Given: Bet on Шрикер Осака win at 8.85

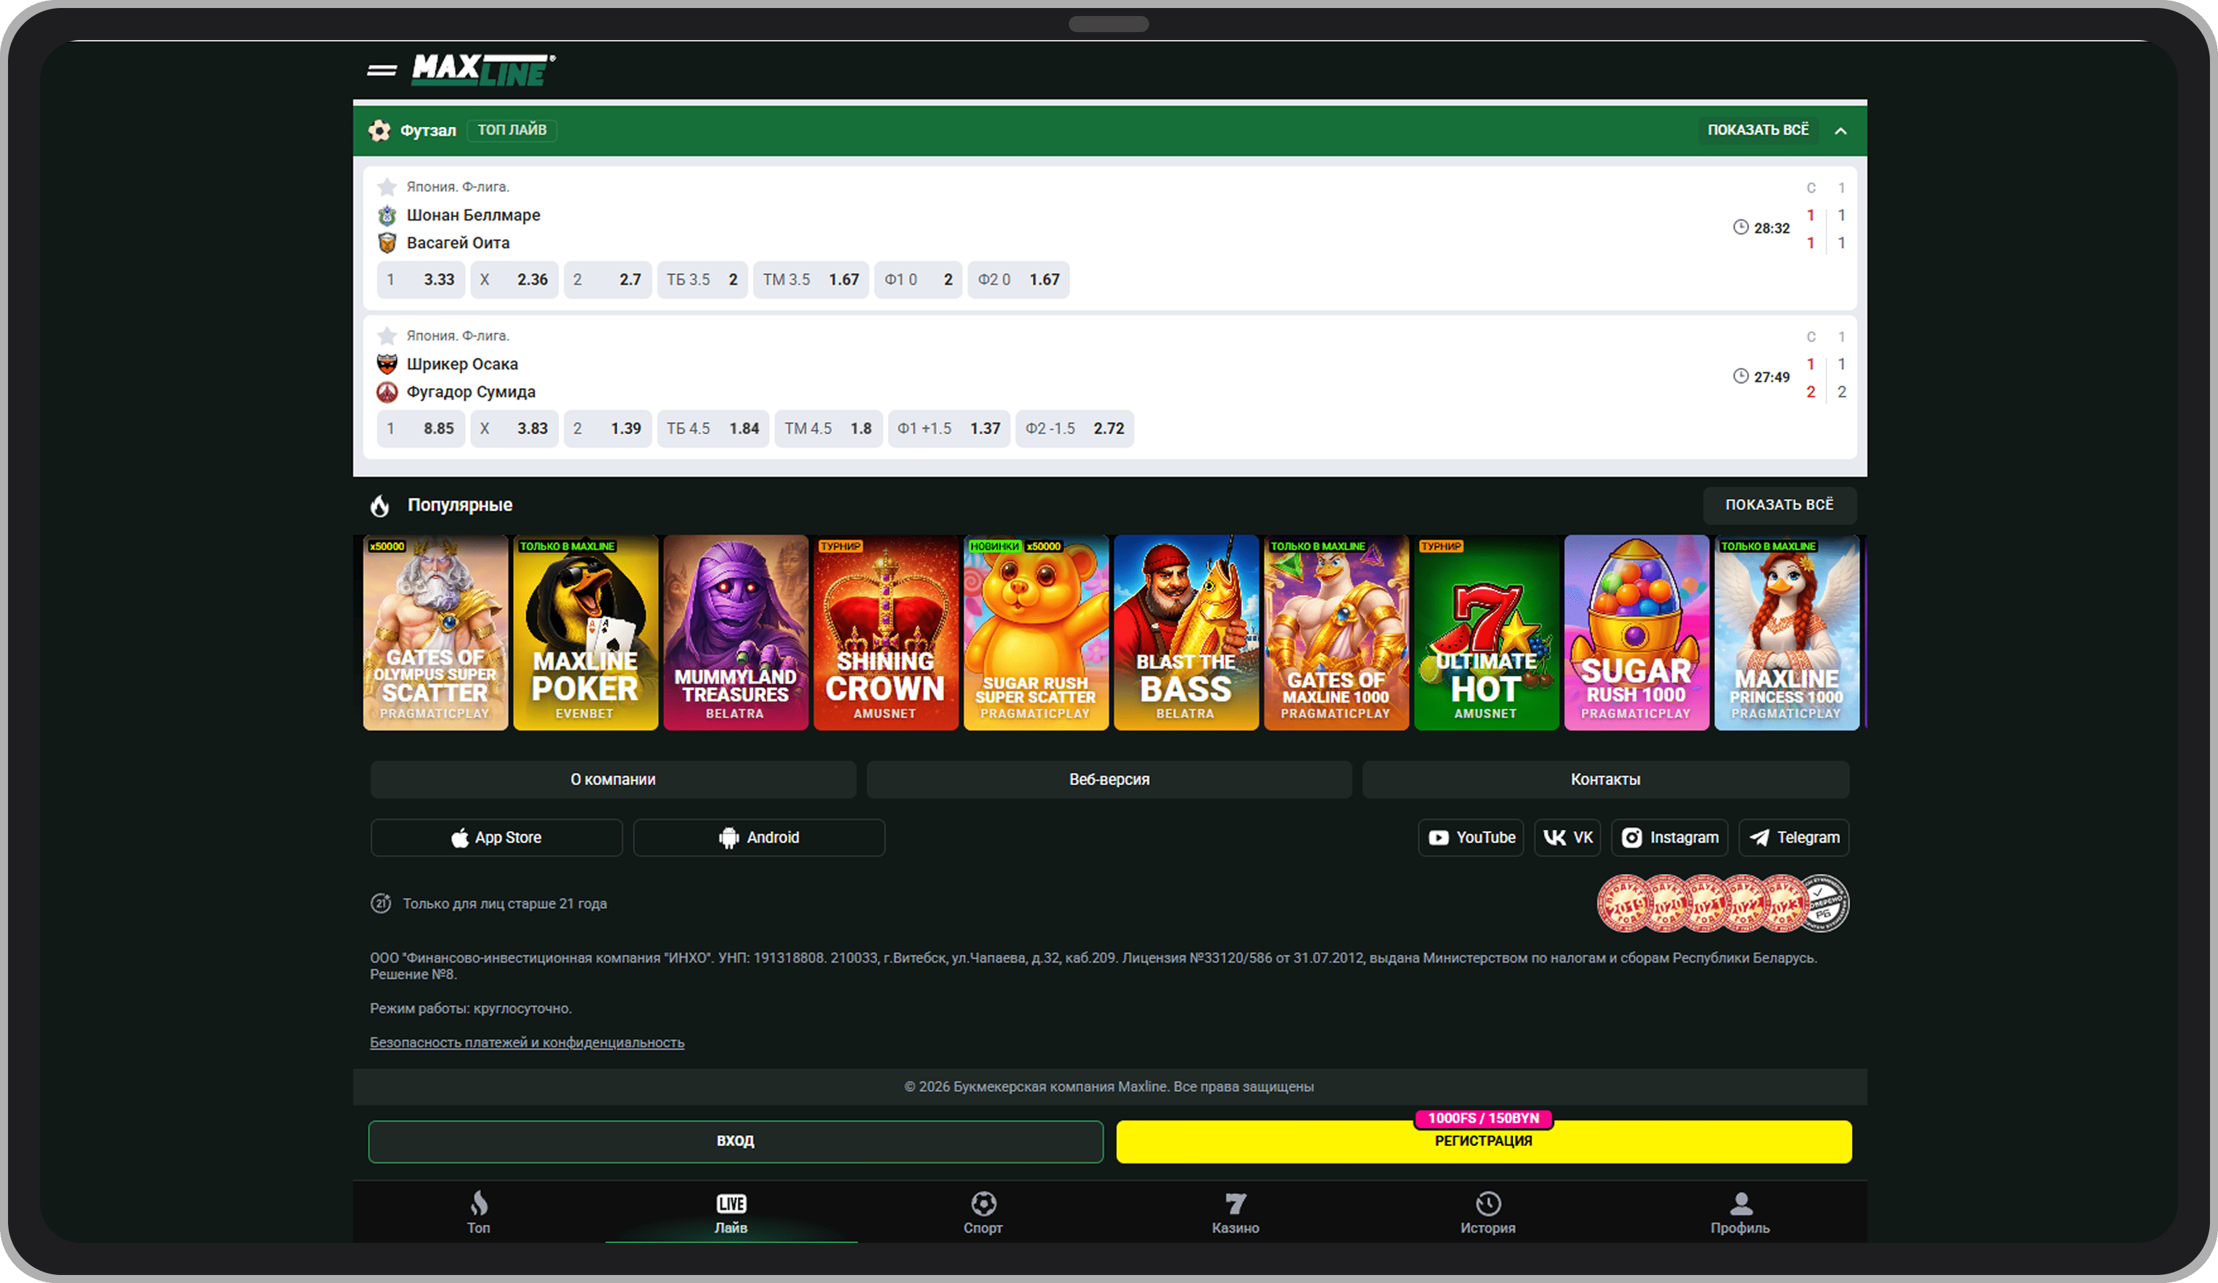Looking at the screenshot, I should (x=422, y=429).
